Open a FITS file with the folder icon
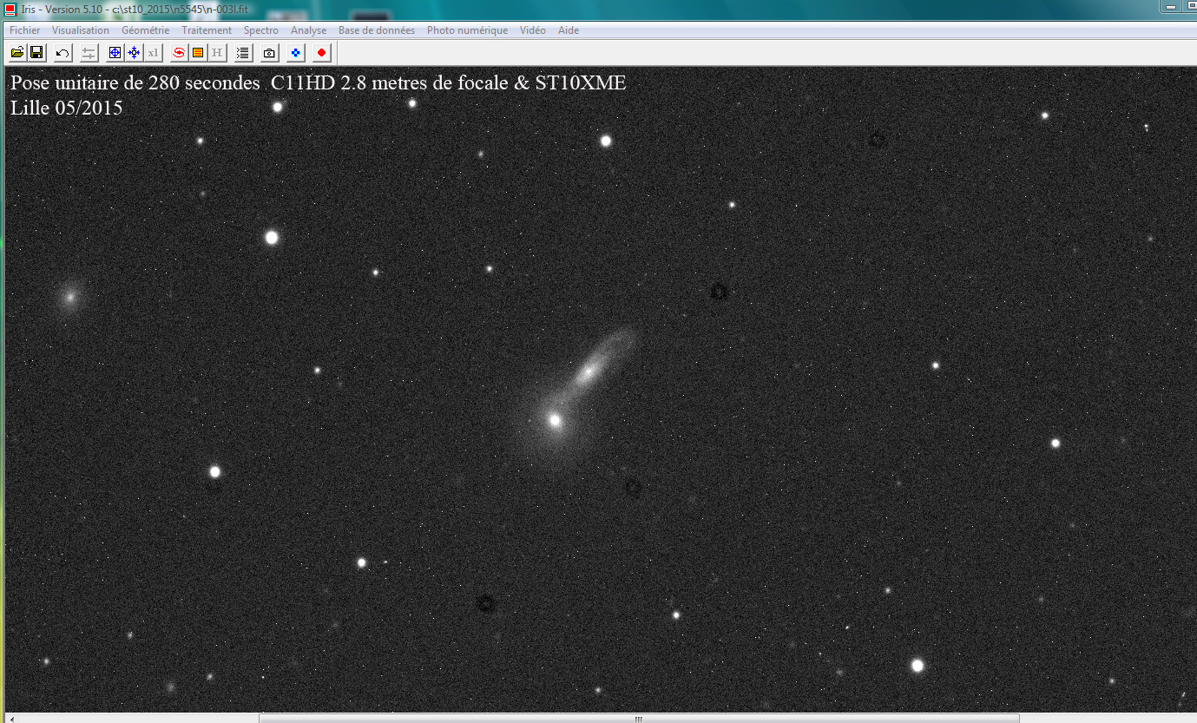Image resolution: width=1197 pixels, height=723 pixels. coord(16,52)
